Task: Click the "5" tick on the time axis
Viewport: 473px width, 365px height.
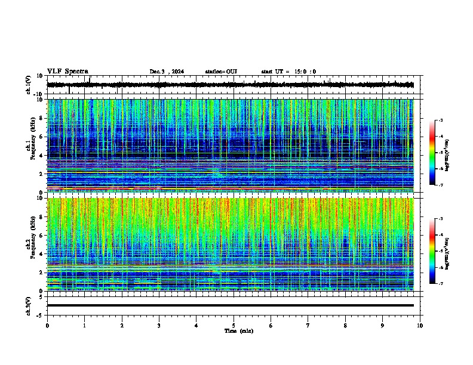Action: click(x=234, y=326)
